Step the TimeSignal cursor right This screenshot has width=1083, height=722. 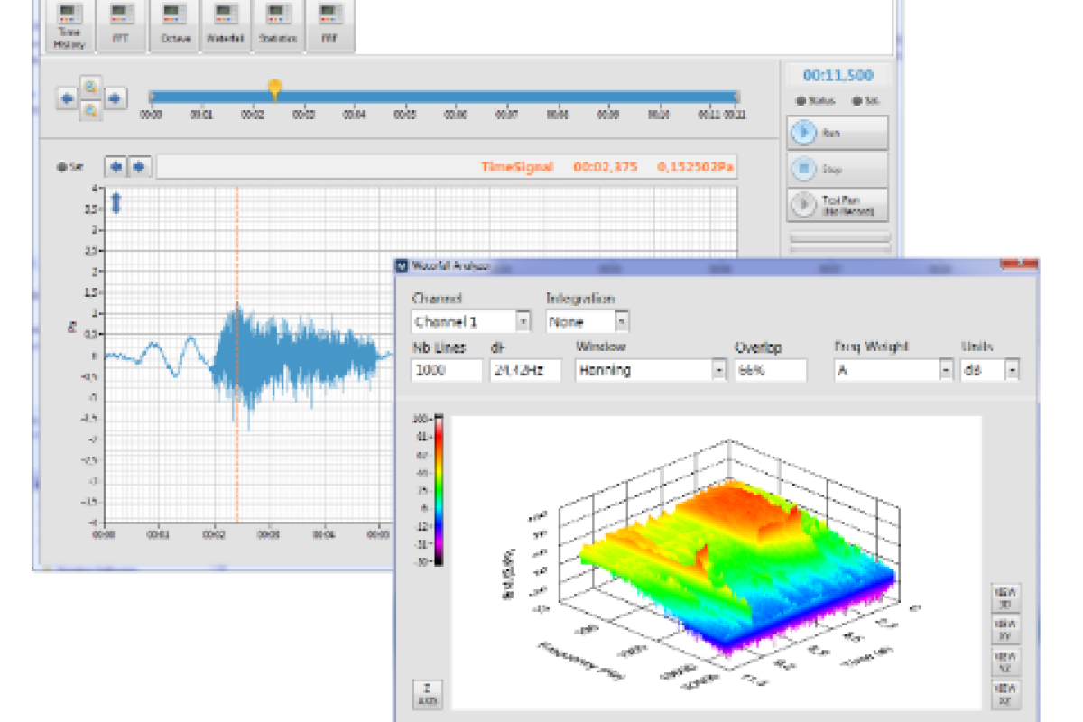coord(139,166)
